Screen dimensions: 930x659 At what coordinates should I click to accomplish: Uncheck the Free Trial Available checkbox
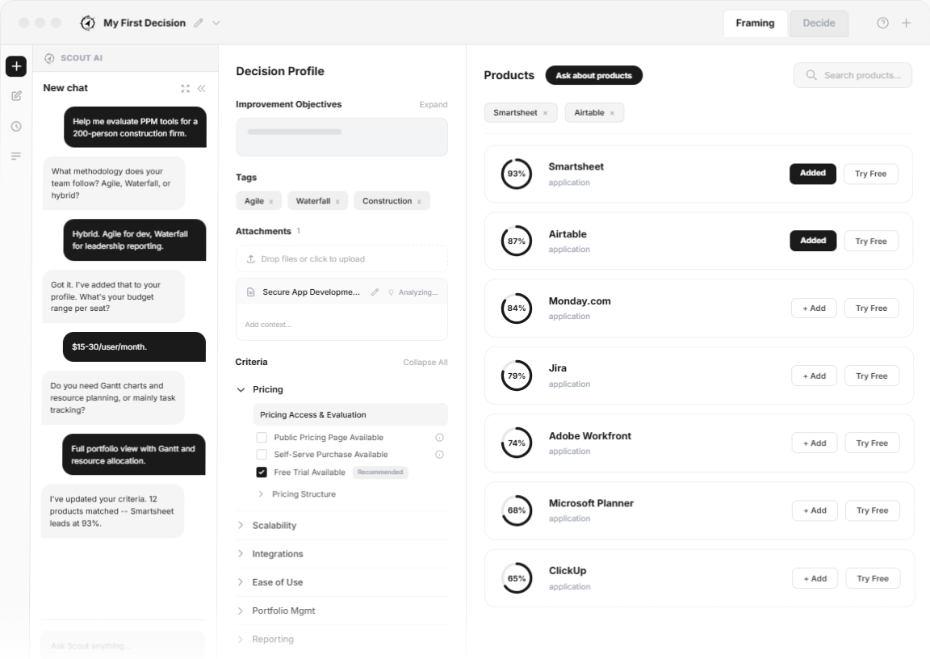tap(262, 472)
